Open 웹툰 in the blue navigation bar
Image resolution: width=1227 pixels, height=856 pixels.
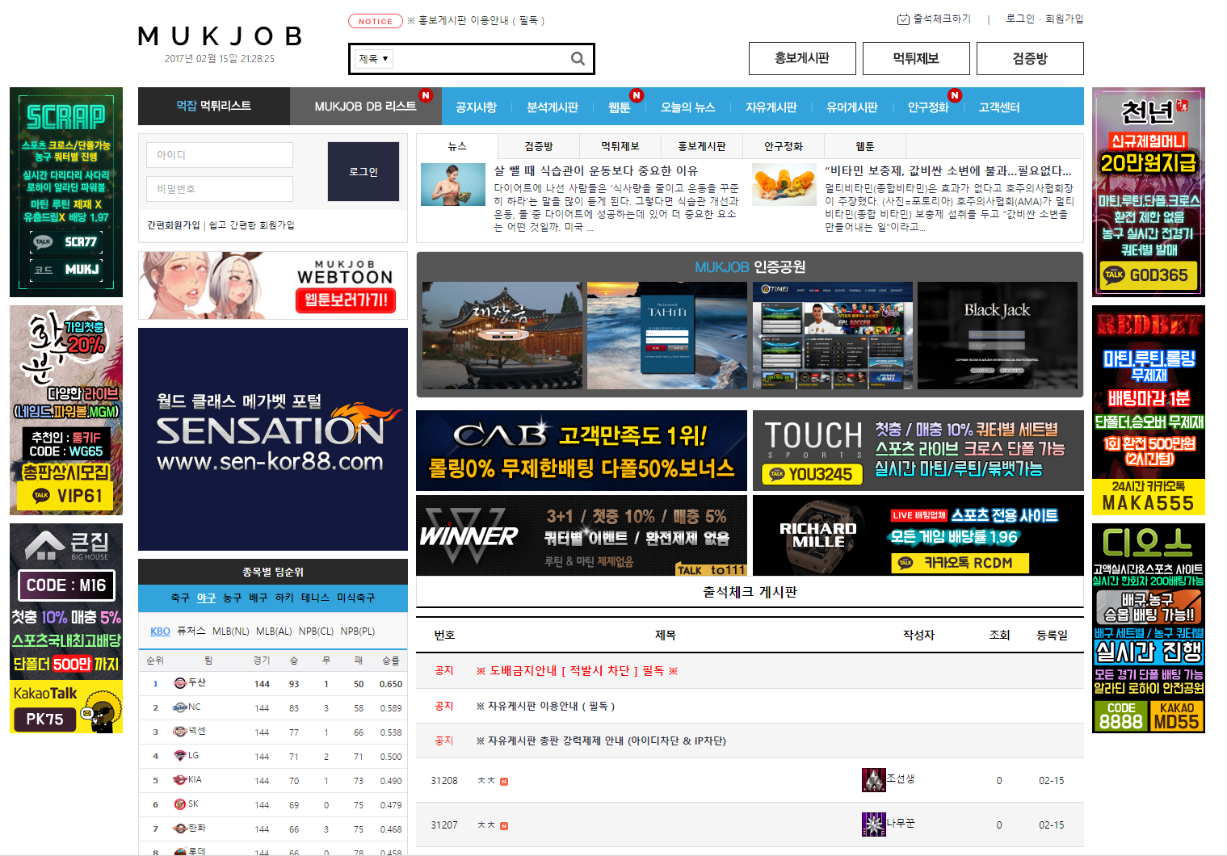[619, 107]
